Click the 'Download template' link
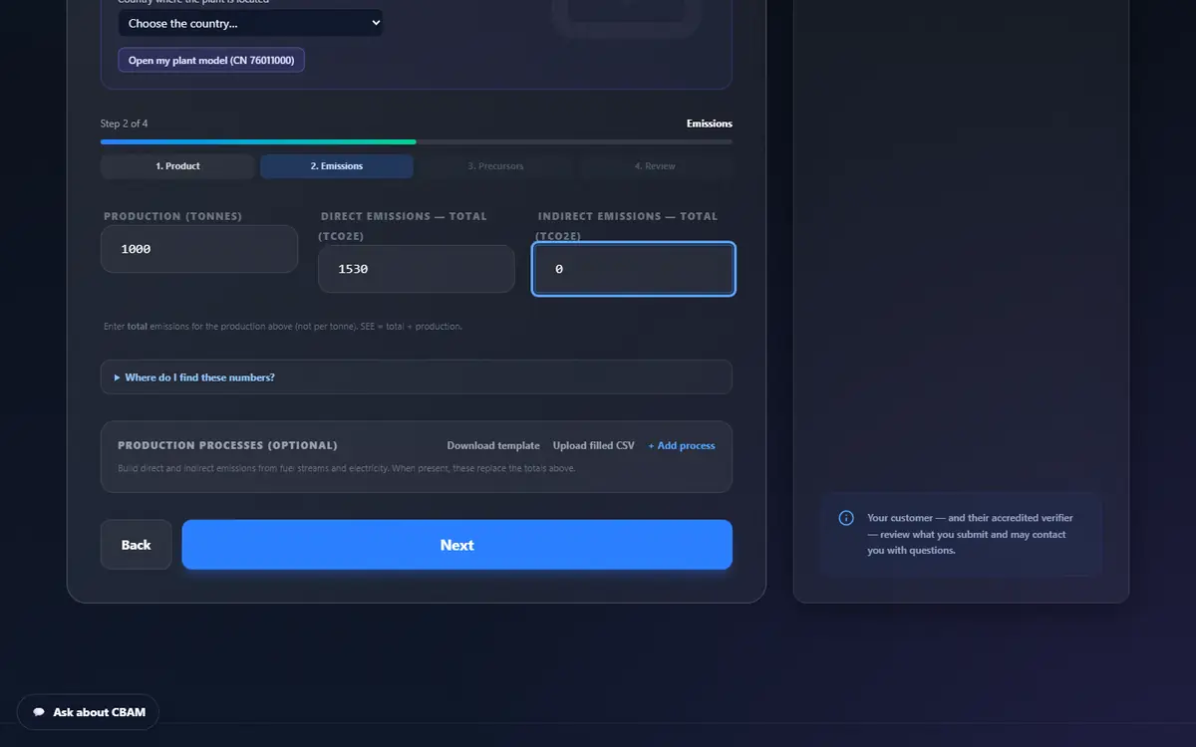This screenshot has height=747, width=1196. point(493,445)
